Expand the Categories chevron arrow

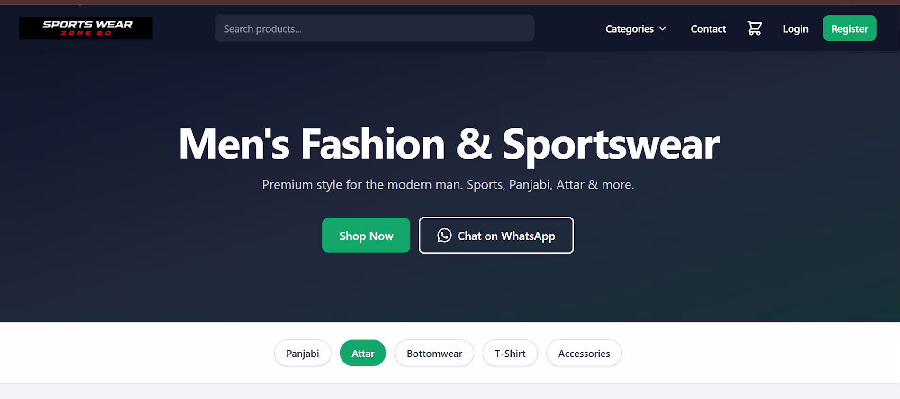[x=663, y=28]
